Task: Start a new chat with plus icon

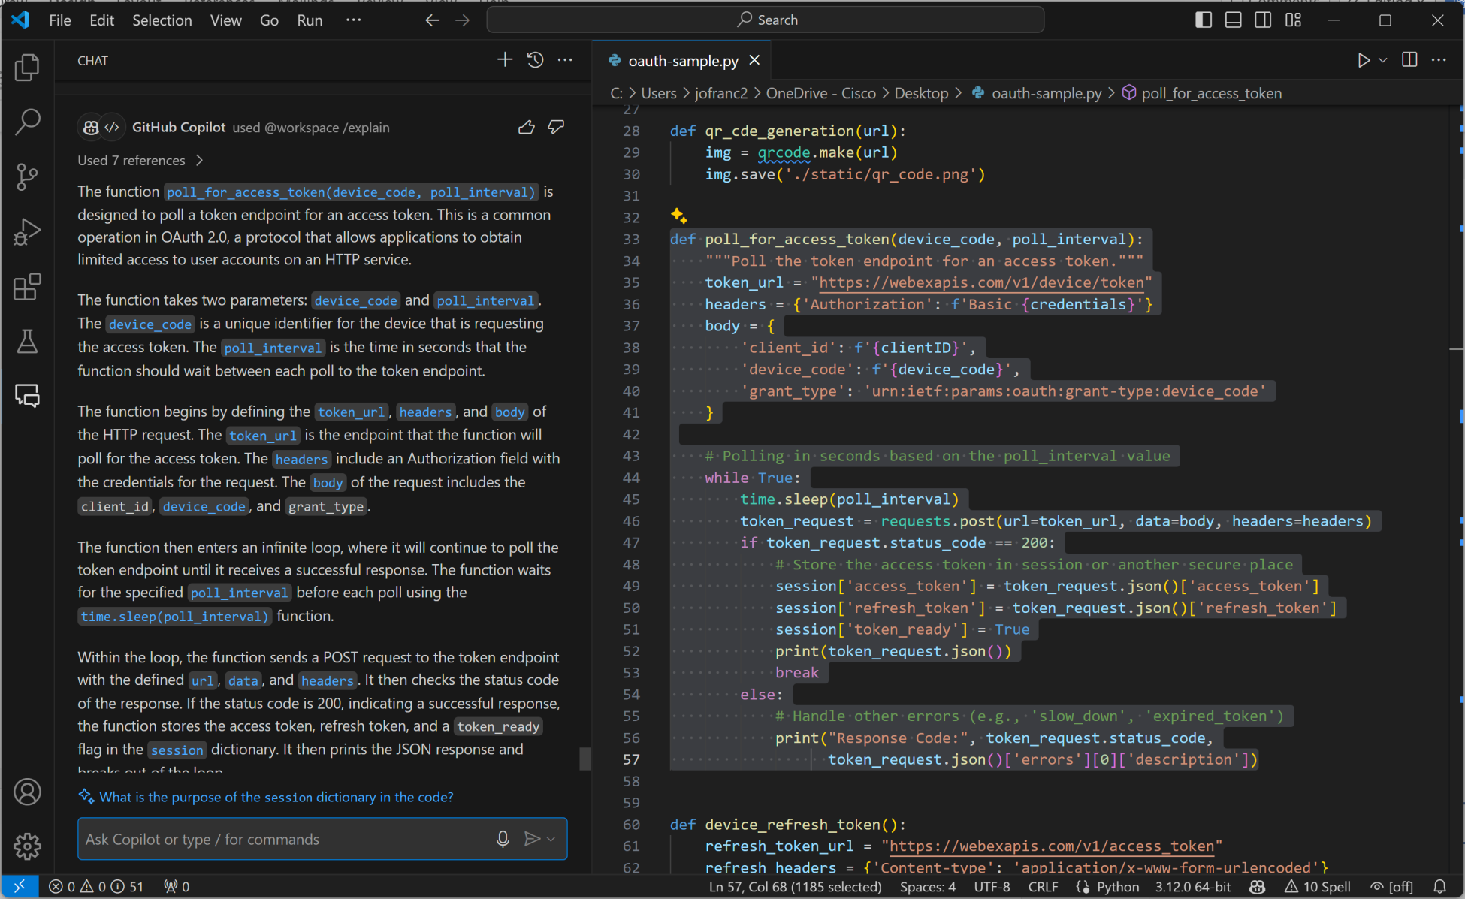Action: (x=505, y=60)
